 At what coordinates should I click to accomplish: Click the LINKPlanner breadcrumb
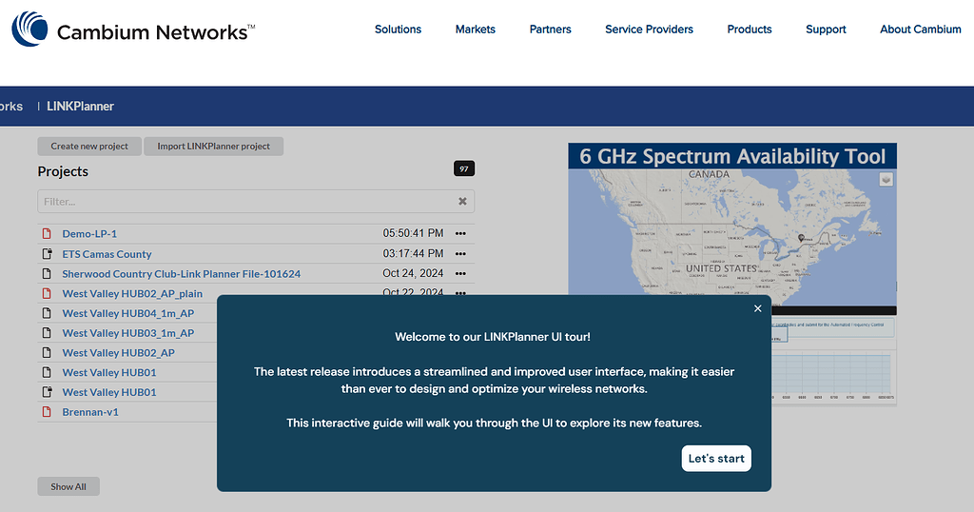pos(80,107)
